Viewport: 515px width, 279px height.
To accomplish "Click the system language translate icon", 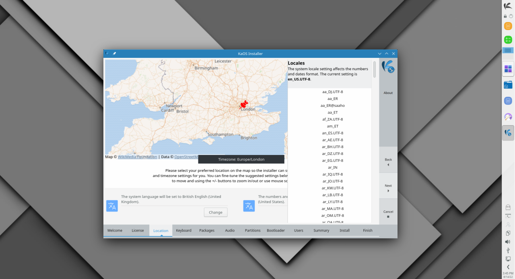I will (112, 206).
